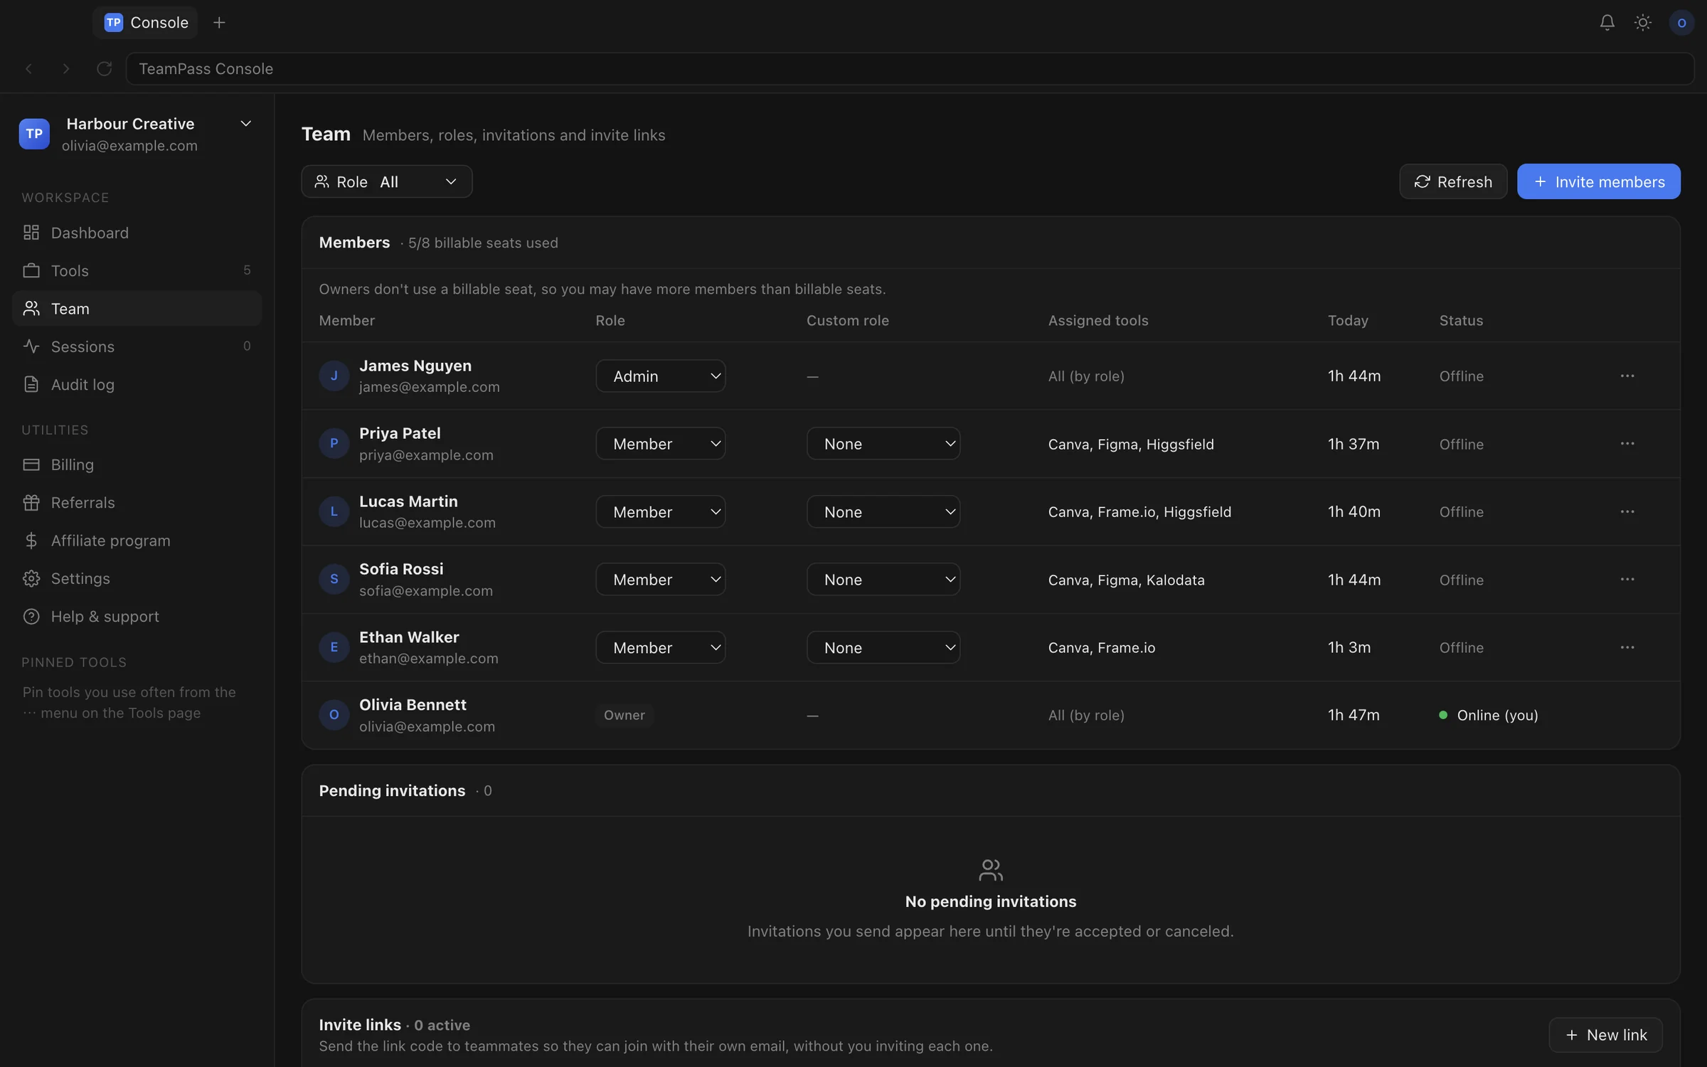1707x1067 pixels.
Task: Reload page with the circular arrow
Action: click(104, 69)
